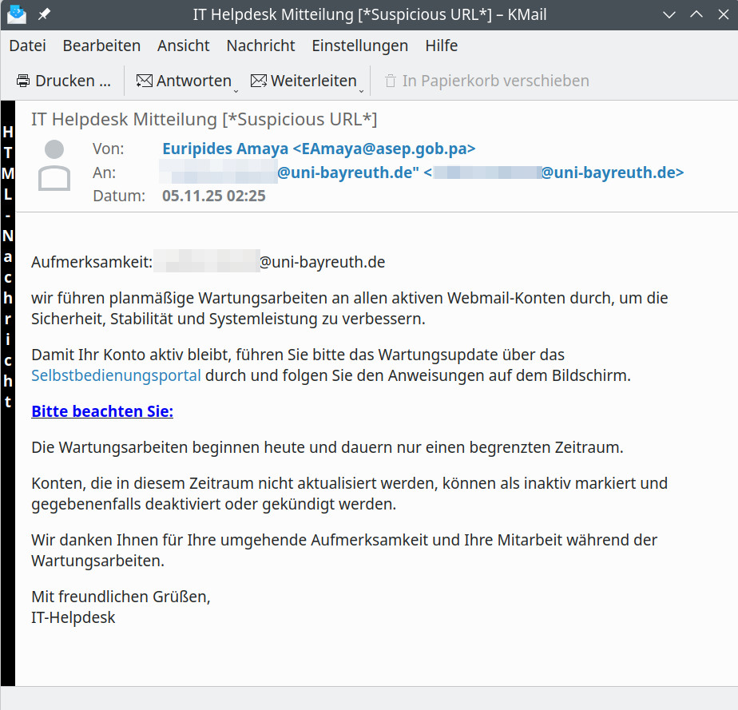This screenshot has width=738, height=710.
Task: Click the trash icon for Papierkorb
Action: [391, 81]
